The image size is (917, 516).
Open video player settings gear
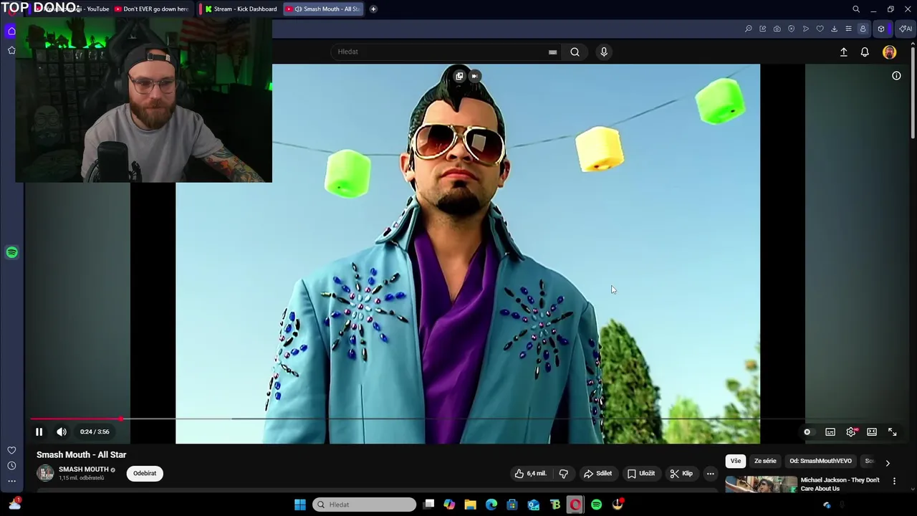coord(851,432)
